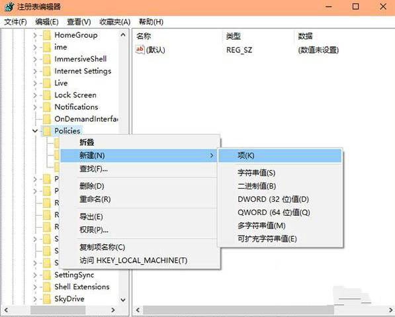Create a new 多字符串值(M)

(x=280, y=226)
